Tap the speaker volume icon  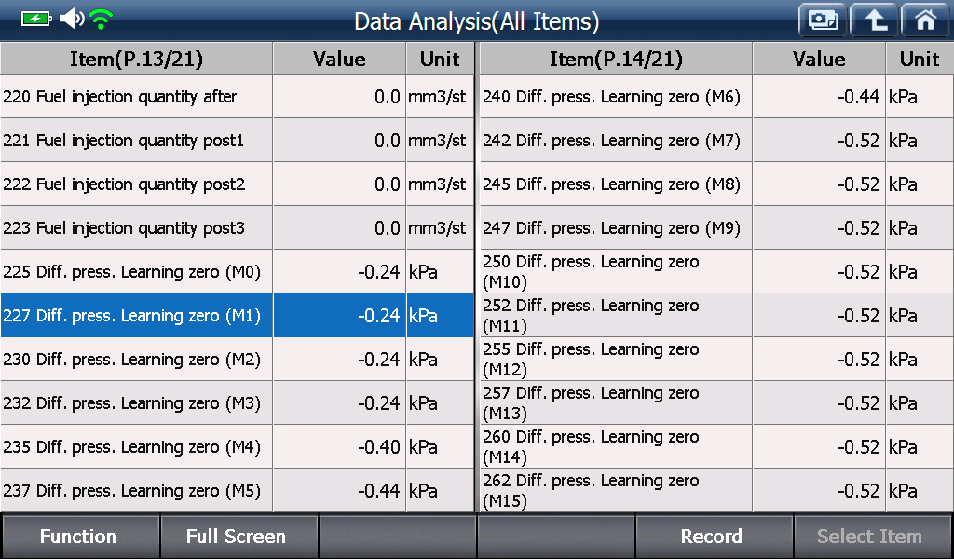[x=72, y=19]
